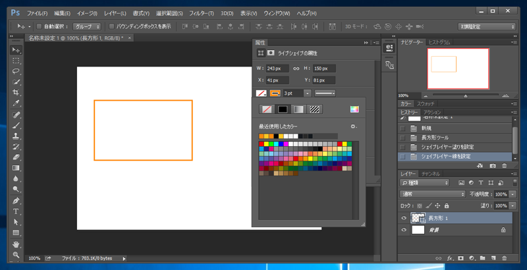The width and height of the screenshot is (527, 270).
Task: Select the Spot Healing Brush tool
Action: click(x=16, y=115)
